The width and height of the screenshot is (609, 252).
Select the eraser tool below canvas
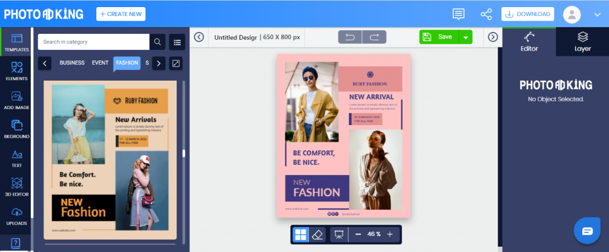318,234
